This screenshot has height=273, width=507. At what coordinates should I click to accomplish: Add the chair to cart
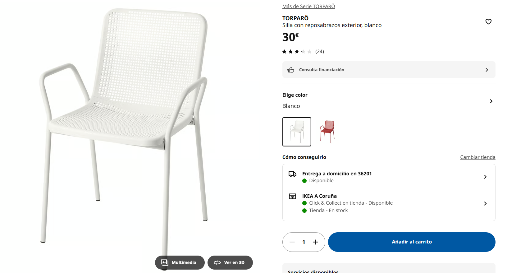(412, 242)
